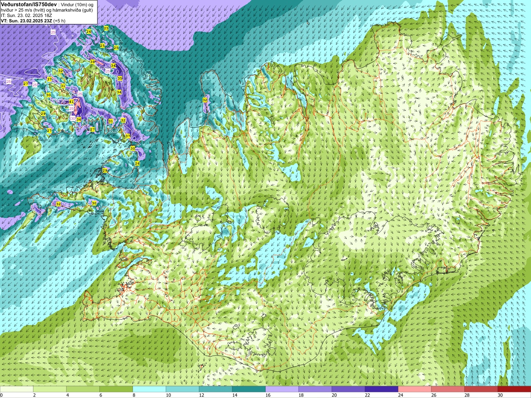The width and height of the screenshot is (531, 398).
Task: Click the '(+5 h)' forecast offset text
Action: [x=59, y=21]
